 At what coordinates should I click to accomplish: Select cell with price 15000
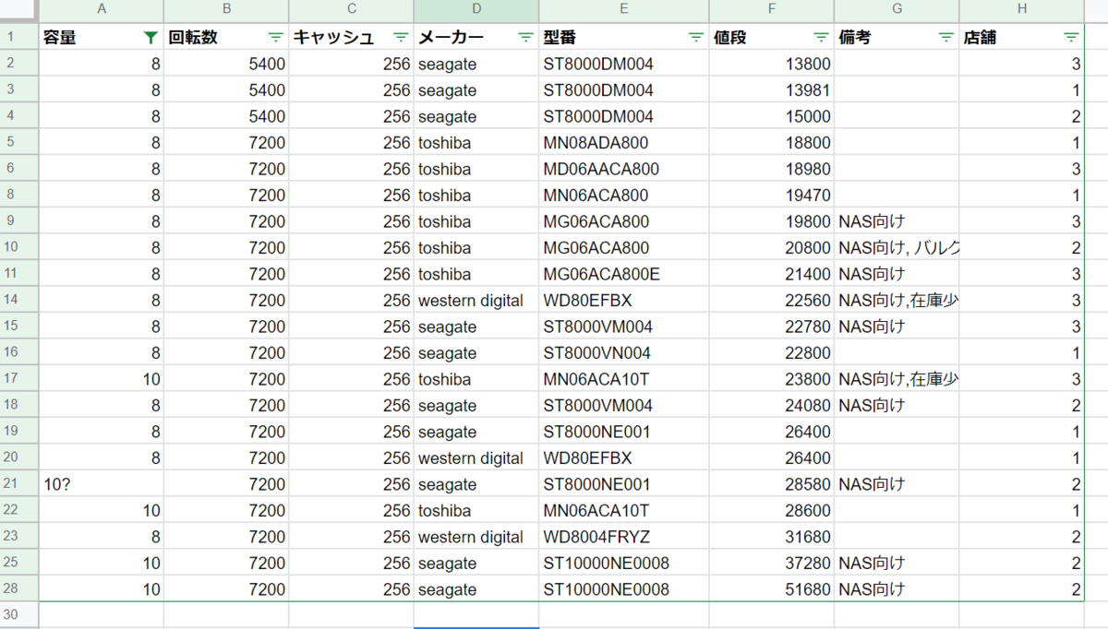pos(772,117)
